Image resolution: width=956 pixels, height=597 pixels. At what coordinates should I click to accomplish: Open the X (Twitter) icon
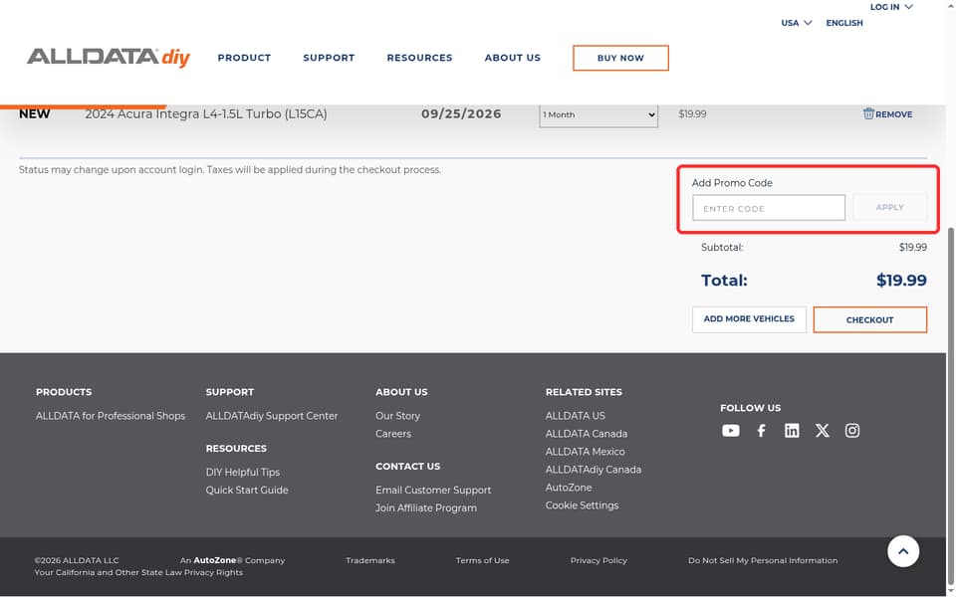tap(822, 431)
